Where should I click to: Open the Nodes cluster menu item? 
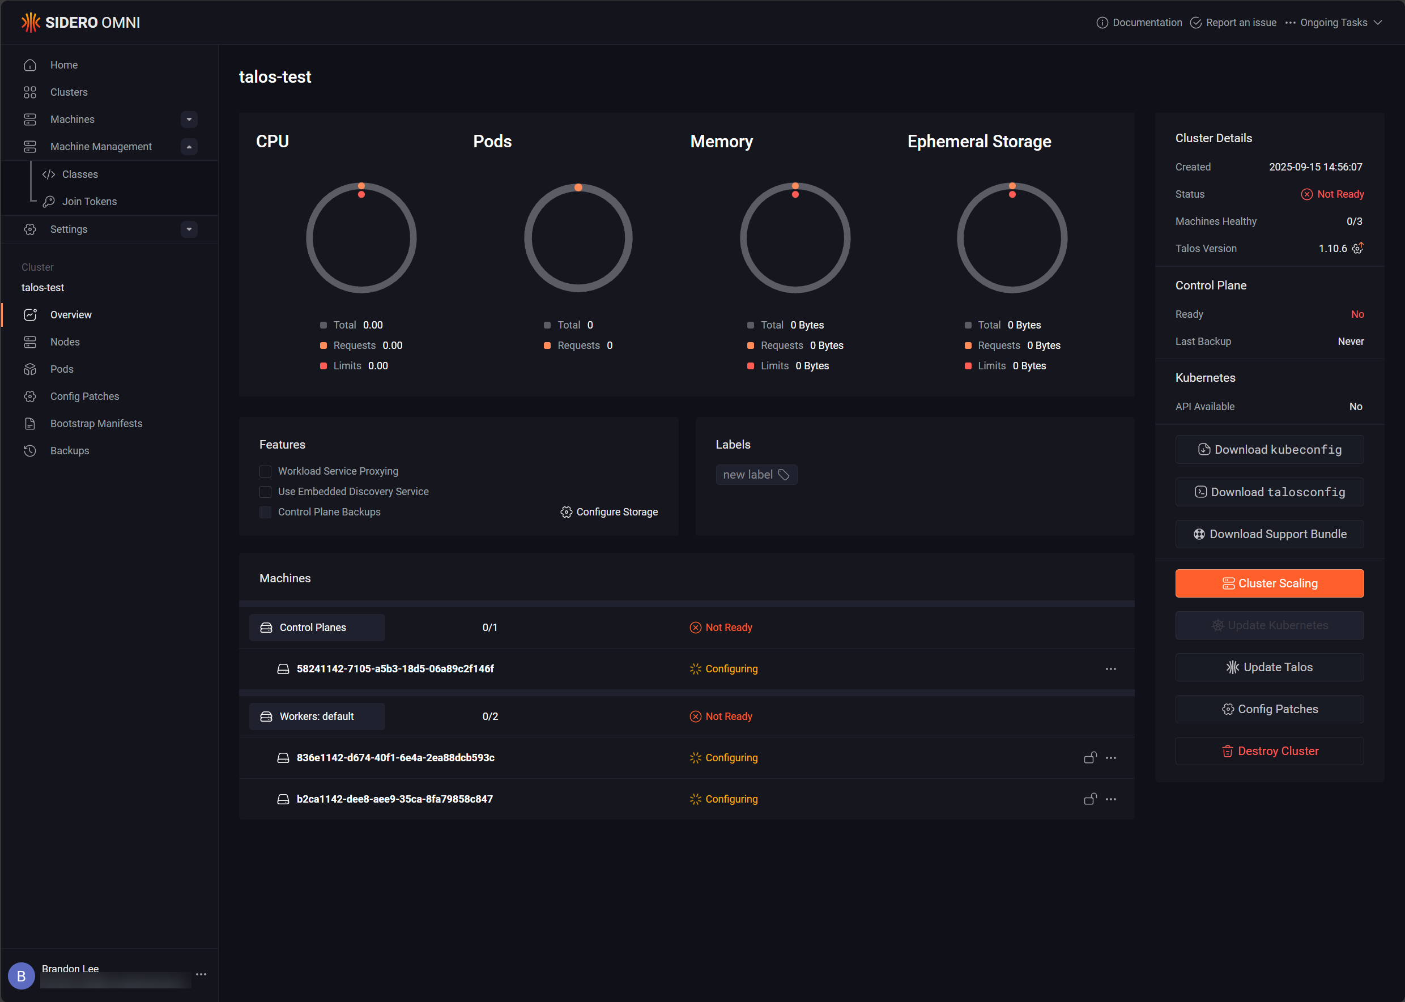[x=65, y=342]
